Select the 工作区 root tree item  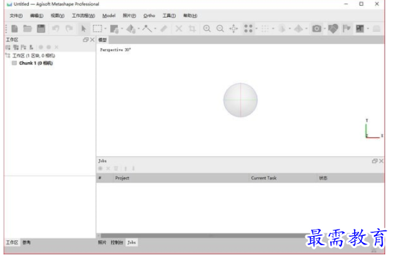34,56
